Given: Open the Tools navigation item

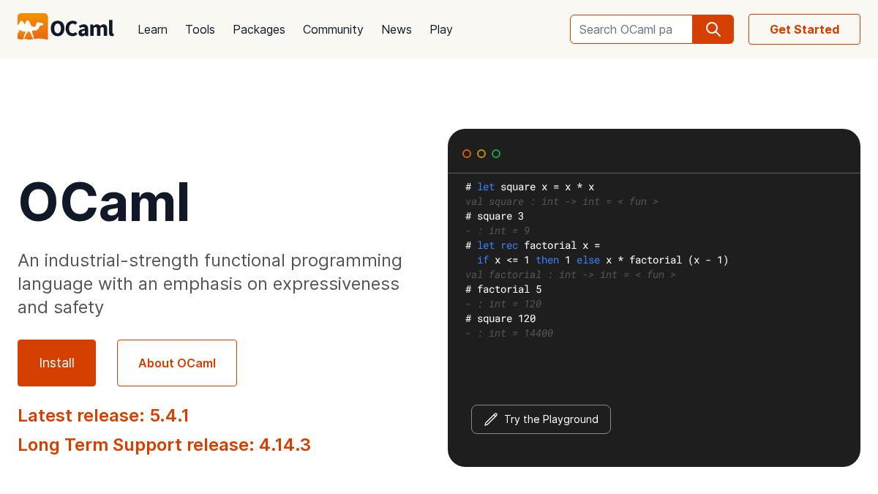Looking at the screenshot, I should point(200,29).
